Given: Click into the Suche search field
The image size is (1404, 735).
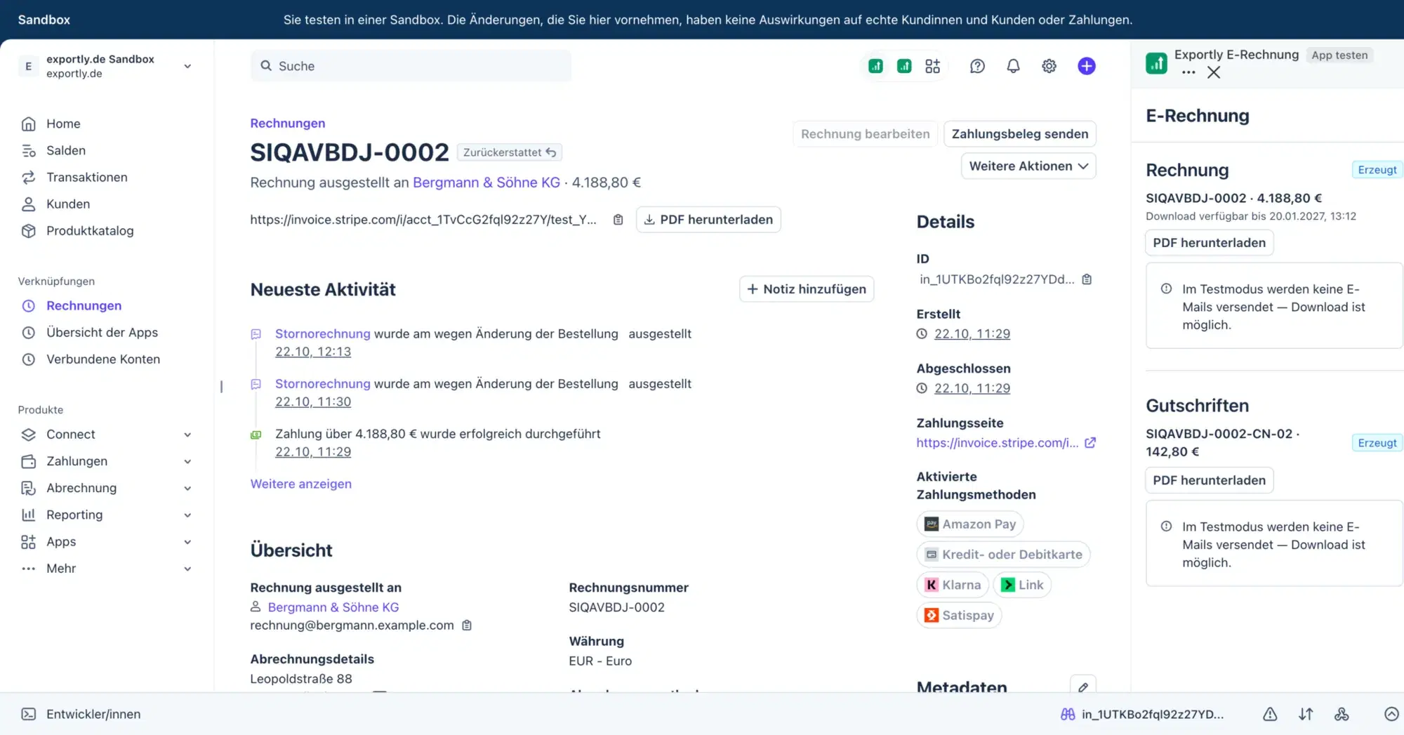Looking at the screenshot, I should tap(411, 66).
